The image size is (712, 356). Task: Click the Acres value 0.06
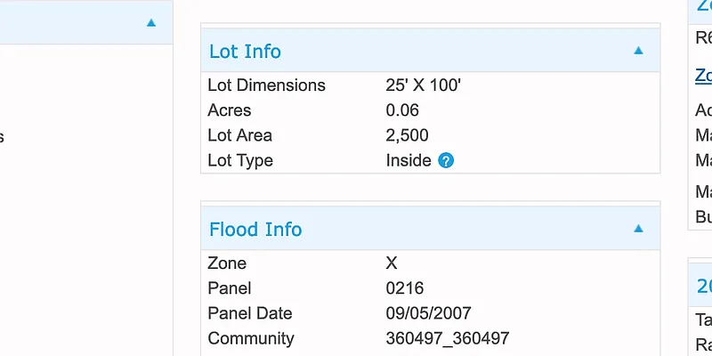click(x=402, y=110)
